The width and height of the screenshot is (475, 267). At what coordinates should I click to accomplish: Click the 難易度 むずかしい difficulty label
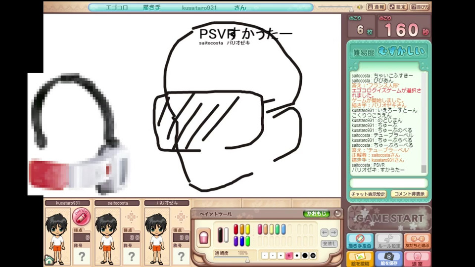pyautogui.click(x=389, y=52)
